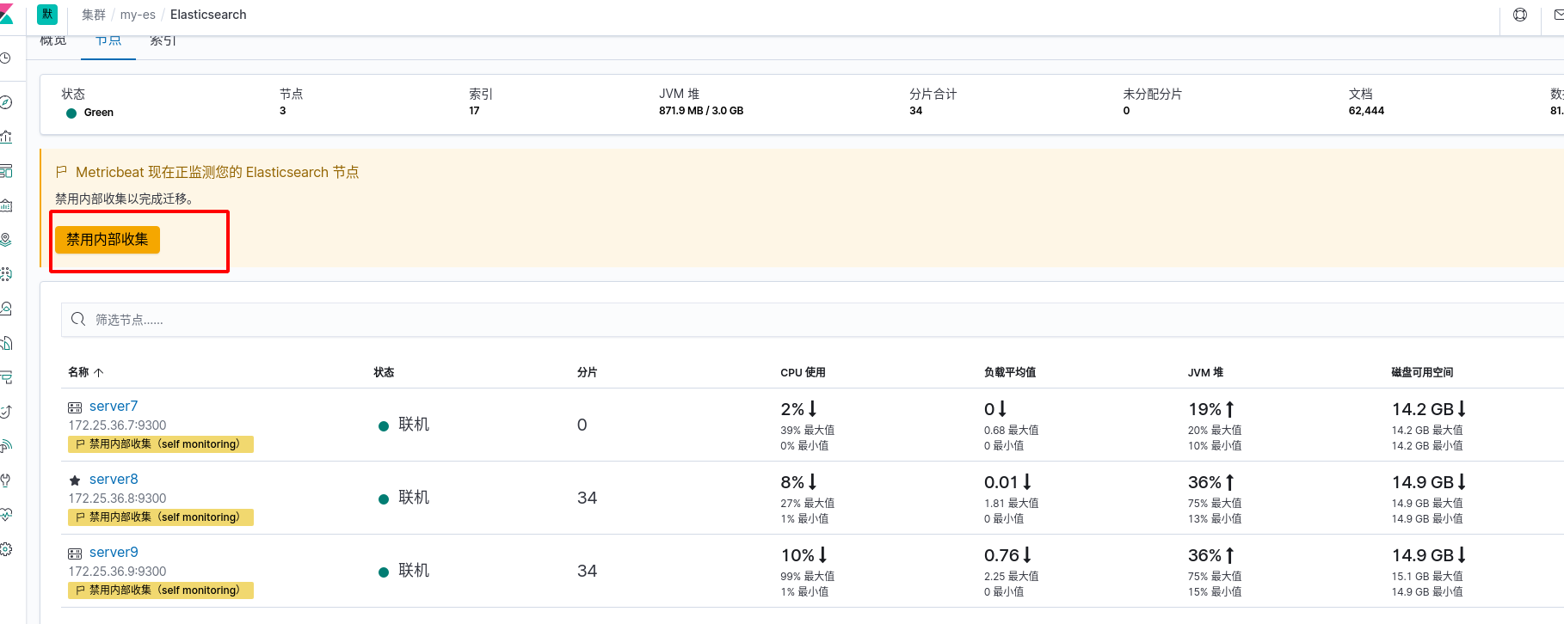Screen dimensions: 1564x624
Task: Click the Kibana logo in top corner
Action: 6,14
